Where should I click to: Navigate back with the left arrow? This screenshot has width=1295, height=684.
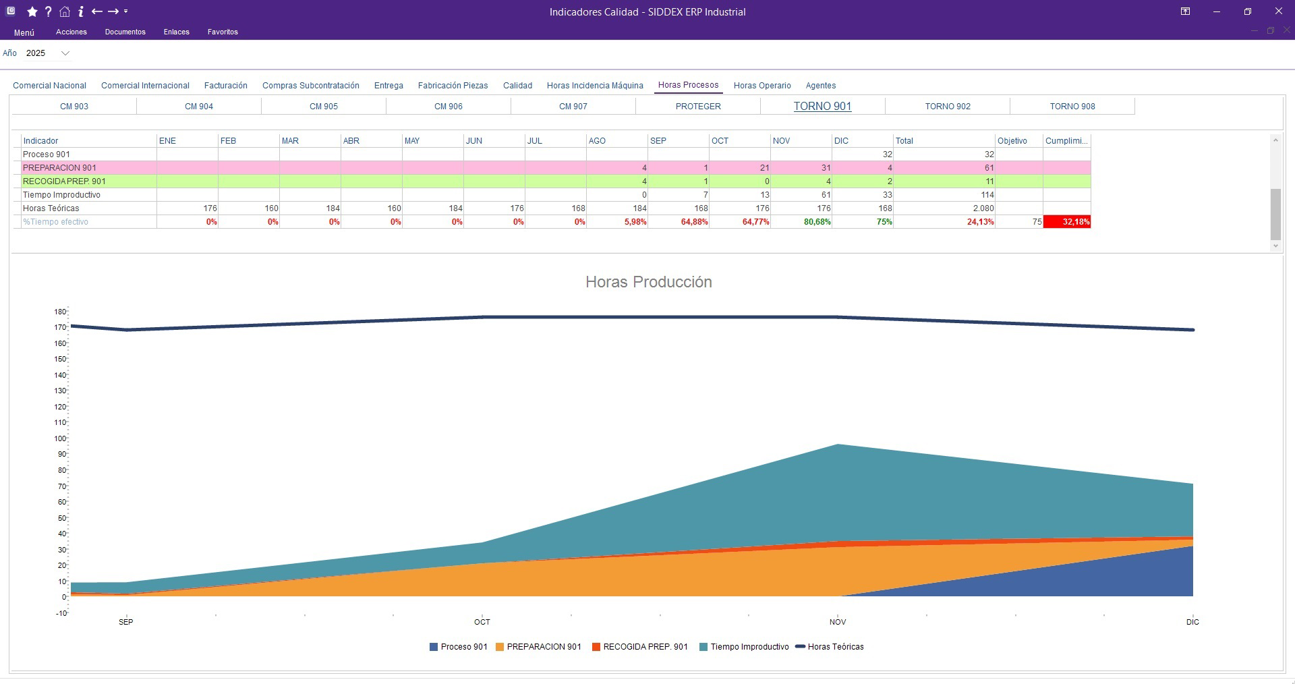tap(96, 11)
